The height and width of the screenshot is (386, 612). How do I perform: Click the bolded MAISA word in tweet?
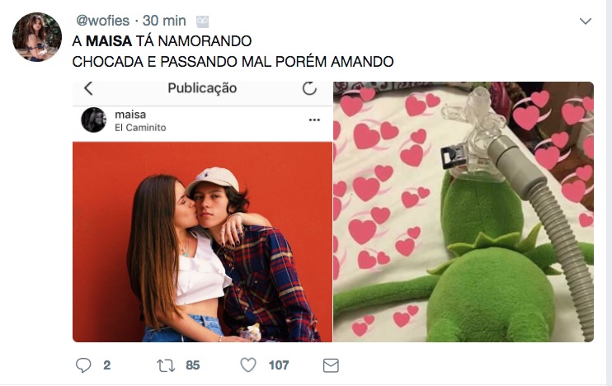(109, 41)
